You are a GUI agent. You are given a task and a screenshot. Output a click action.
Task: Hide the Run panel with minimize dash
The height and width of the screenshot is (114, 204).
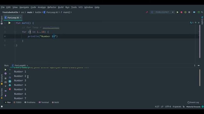pyautogui.click(x=199, y=66)
